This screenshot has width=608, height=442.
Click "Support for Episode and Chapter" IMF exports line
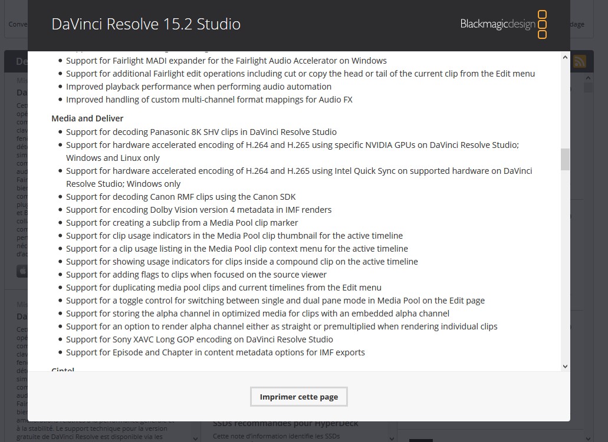point(215,352)
